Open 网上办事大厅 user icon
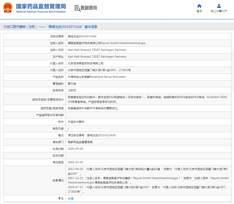The image size is (234, 204). coord(219,6)
